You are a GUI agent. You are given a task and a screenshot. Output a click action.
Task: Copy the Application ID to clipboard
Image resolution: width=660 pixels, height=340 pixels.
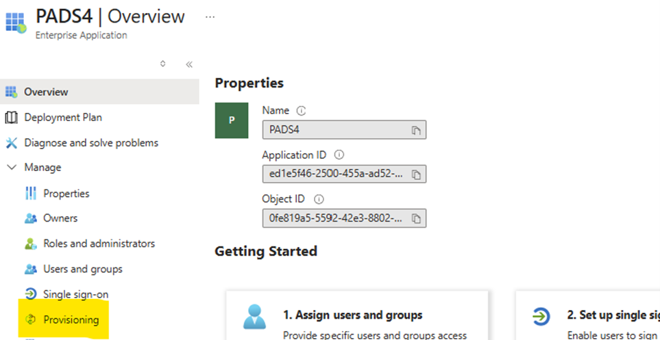(416, 174)
